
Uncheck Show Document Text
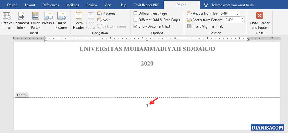pyautogui.click(x=136, y=26)
